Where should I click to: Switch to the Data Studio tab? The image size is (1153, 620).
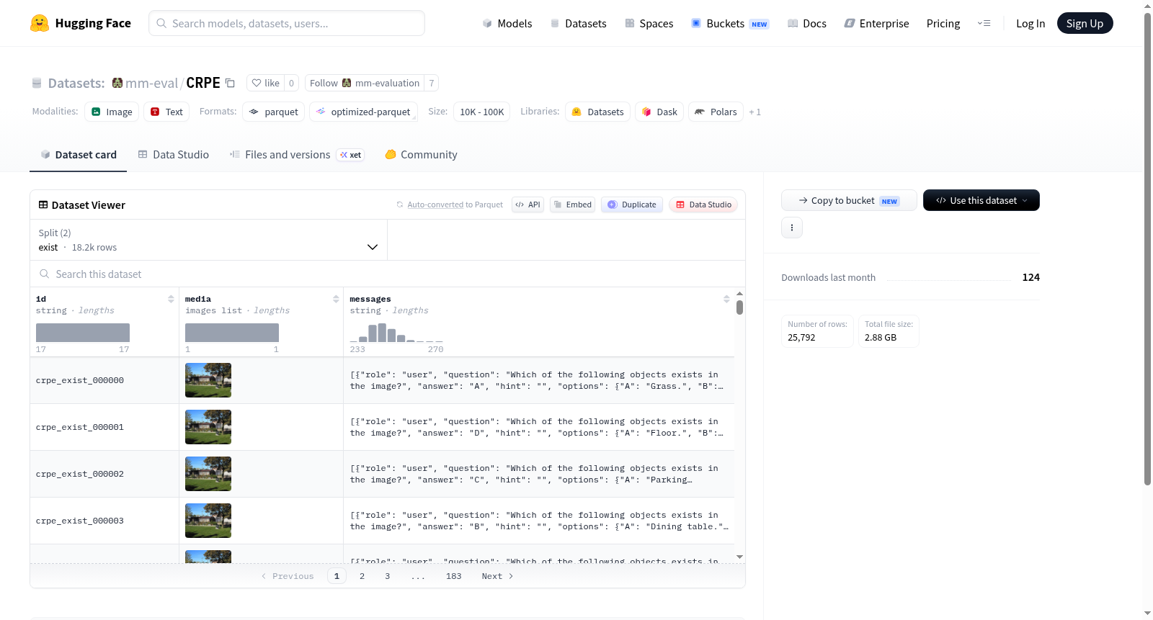click(x=174, y=154)
